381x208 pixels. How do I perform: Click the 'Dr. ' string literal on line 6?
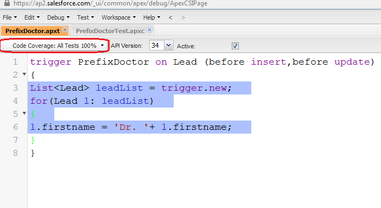click(131, 127)
